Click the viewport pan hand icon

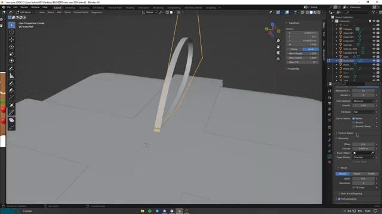coord(278,47)
